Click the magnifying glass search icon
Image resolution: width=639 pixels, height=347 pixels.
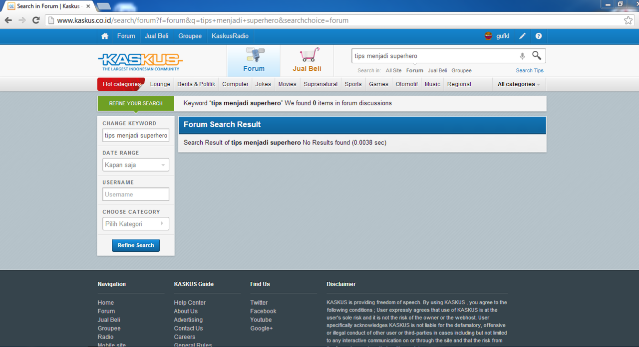[x=537, y=55]
